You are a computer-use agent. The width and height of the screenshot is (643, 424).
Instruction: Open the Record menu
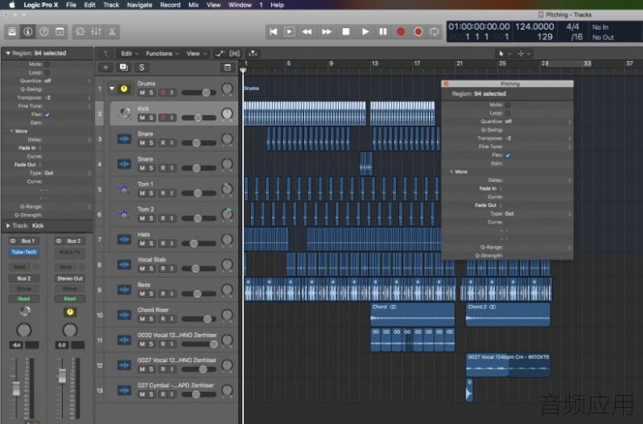tap(170, 5)
